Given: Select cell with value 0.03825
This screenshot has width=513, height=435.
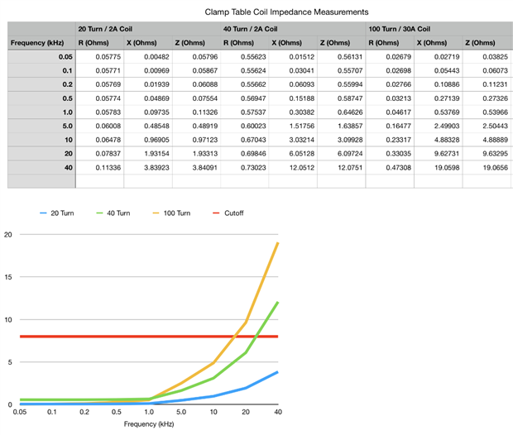Looking at the screenshot, I should tap(487, 56).
